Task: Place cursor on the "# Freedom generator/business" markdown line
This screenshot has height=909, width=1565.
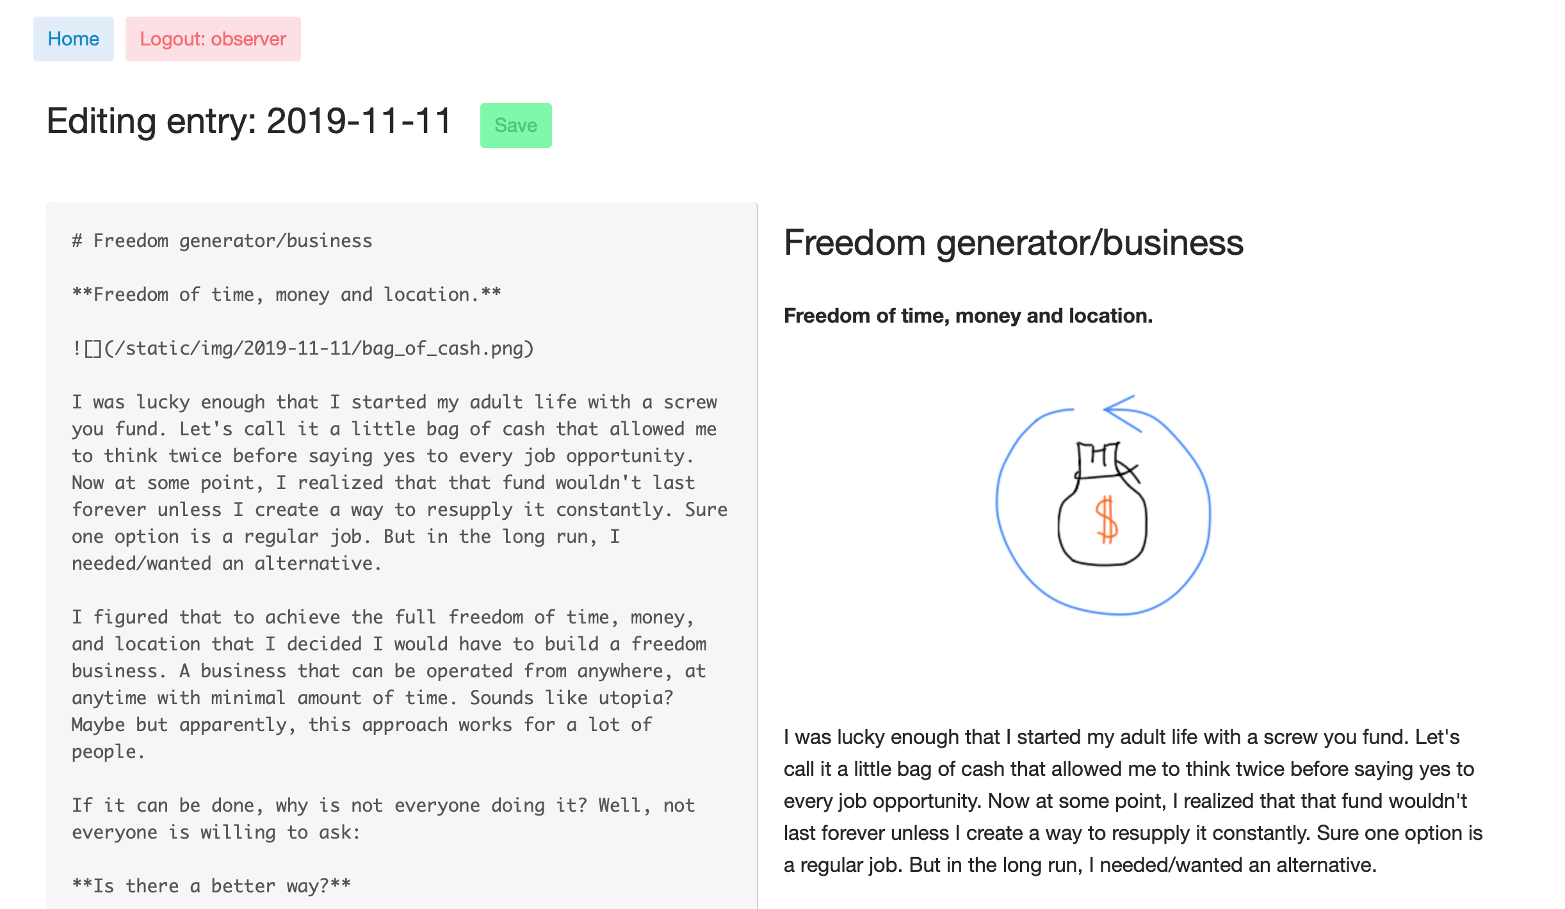Action: (222, 241)
